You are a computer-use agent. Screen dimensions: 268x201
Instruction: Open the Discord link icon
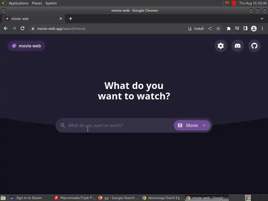tap(237, 46)
